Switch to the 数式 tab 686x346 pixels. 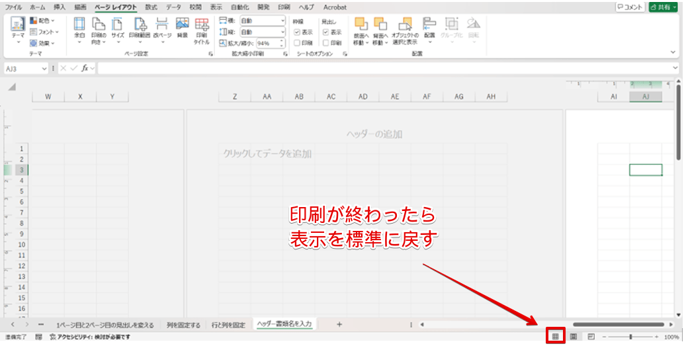coord(151,7)
